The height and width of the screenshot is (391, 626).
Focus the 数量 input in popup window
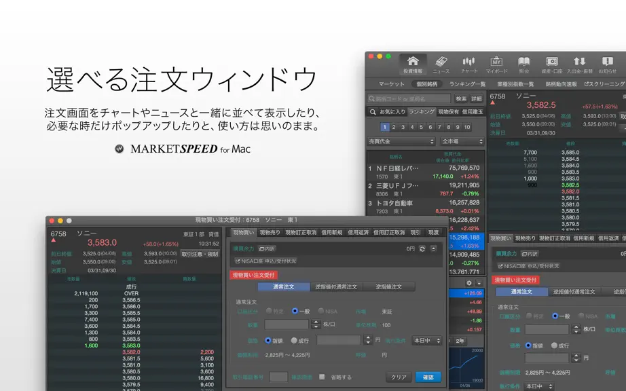(287, 324)
